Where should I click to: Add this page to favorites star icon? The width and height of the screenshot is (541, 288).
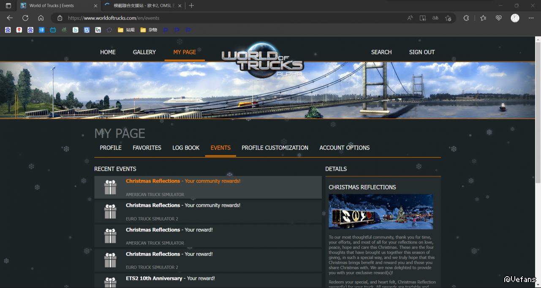point(448,18)
